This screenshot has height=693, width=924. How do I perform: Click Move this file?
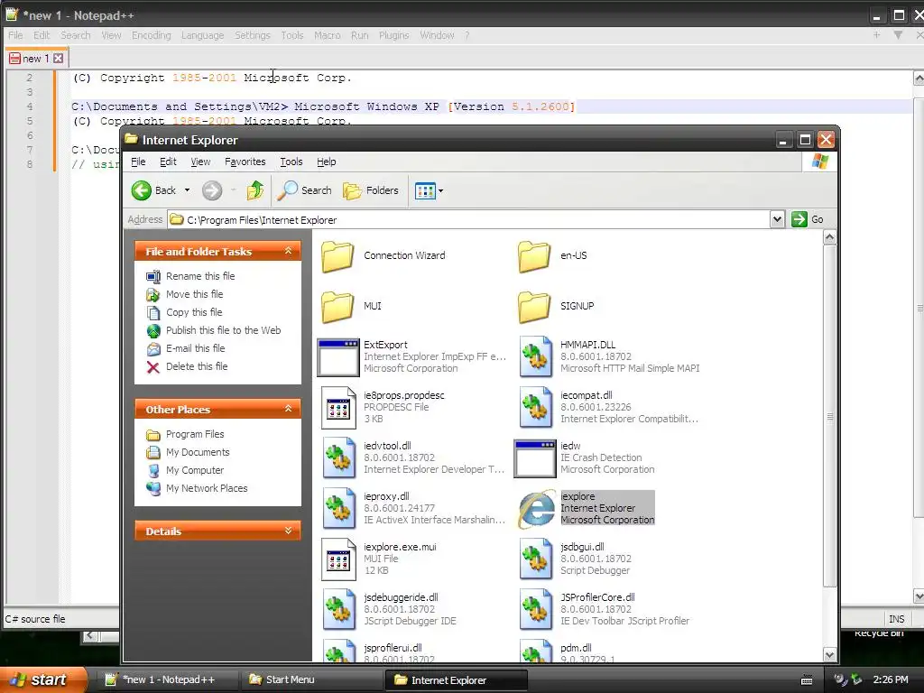click(x=195, y=294)
